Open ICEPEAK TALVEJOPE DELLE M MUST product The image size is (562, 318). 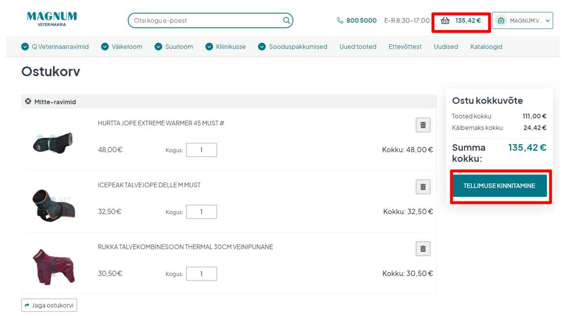pos(149,185)
